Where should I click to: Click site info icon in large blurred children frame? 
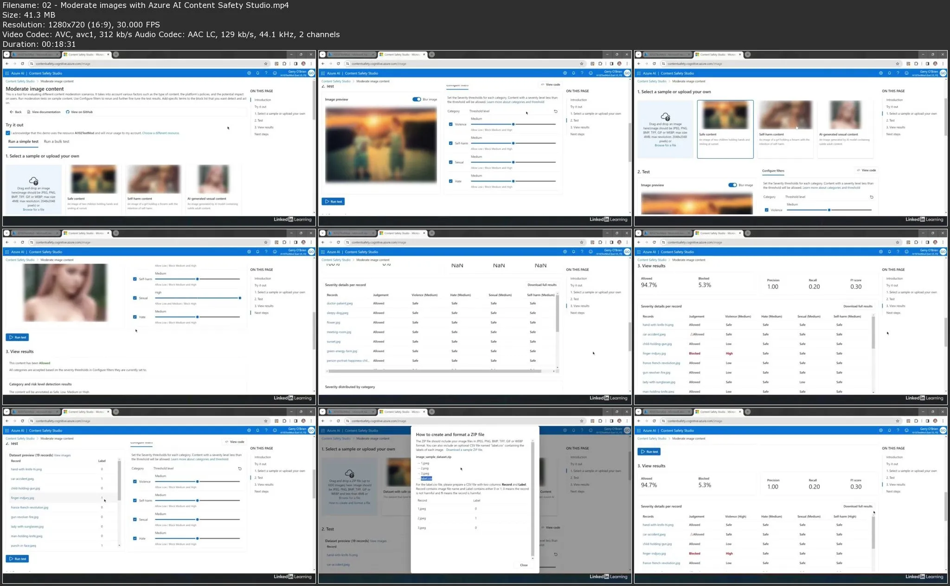[347, 64]
